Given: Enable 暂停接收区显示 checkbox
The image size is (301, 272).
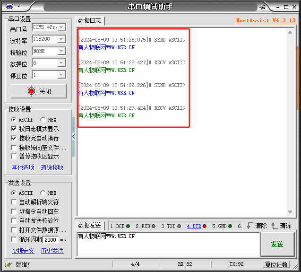Looking at the screenshot, I should [14, 156].
